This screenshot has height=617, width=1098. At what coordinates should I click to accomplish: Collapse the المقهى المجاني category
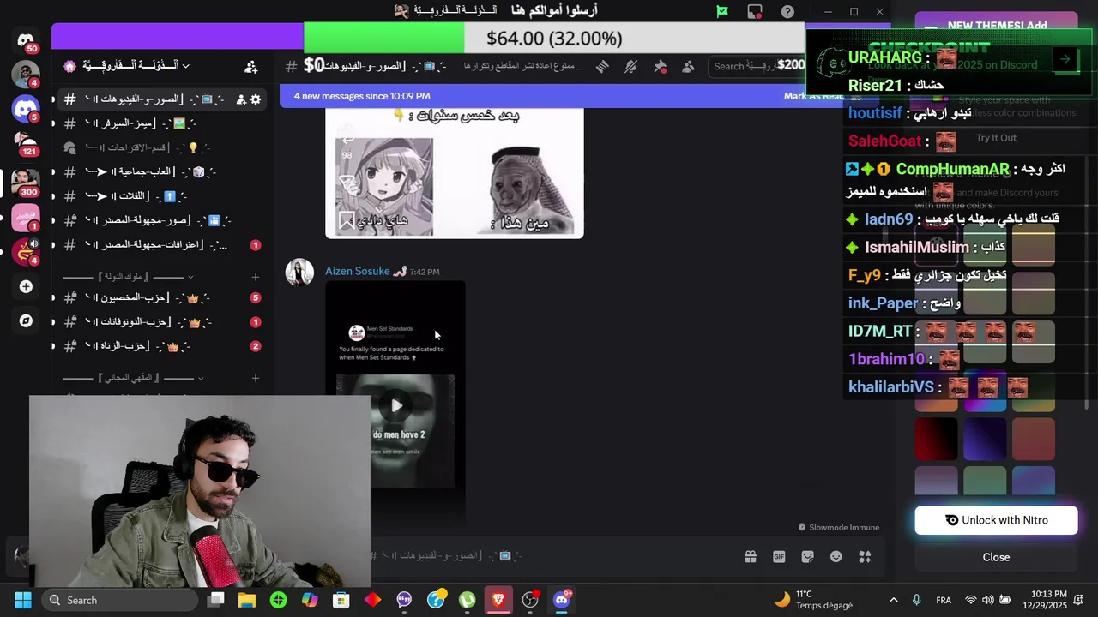(134, 378)
